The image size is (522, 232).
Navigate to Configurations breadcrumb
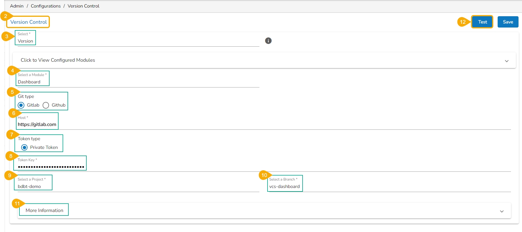click(x=46, y=6)
